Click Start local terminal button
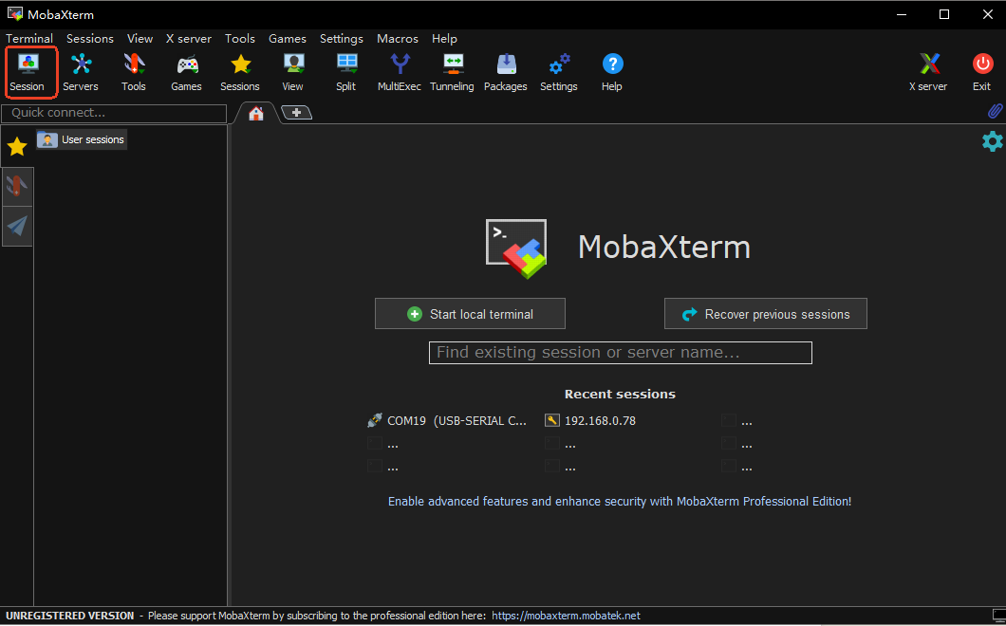The height and width of the screenshot is (626, 1006). (x=471, y=314)
